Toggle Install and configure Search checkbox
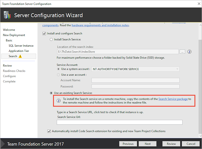Viewport: 202px width, 149px height. point(44,34)
